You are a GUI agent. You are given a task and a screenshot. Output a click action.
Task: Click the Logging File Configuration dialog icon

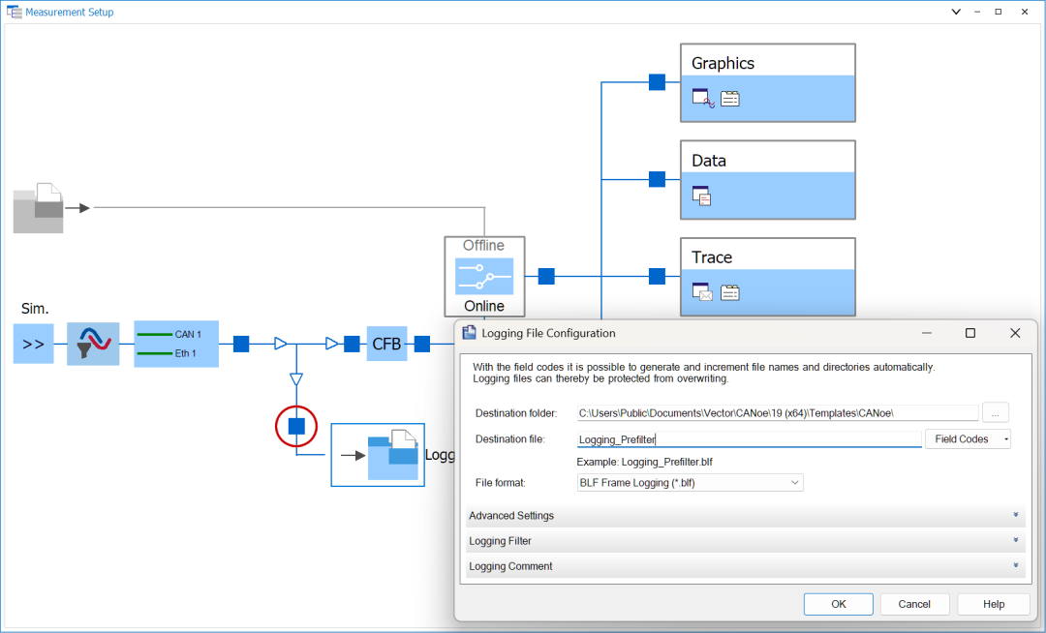point(470,333)
